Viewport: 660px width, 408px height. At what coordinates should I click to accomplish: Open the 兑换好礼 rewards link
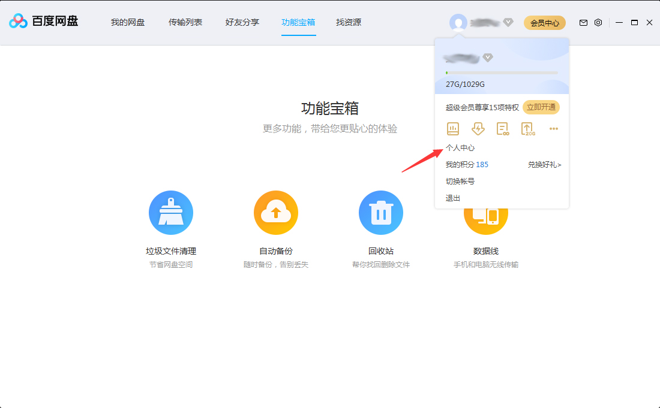coord(544,164)
